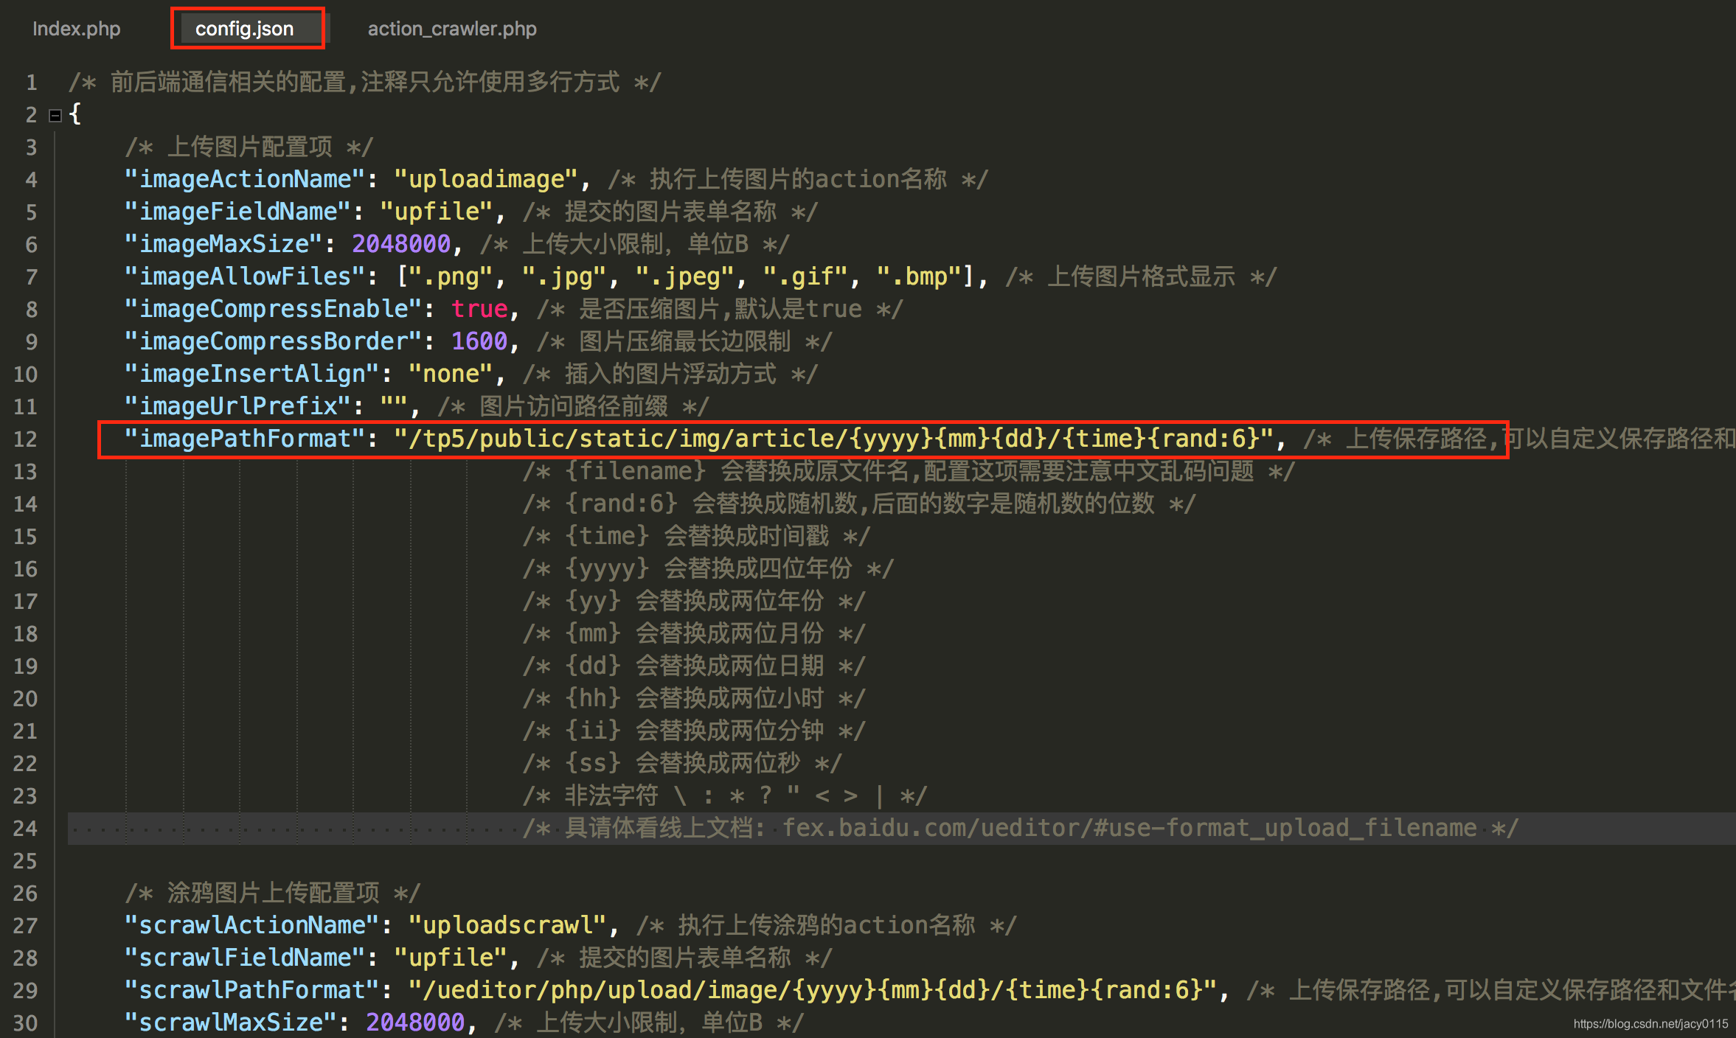This screenshot has width=1736, height=1038.
Task: Click the "imageActionName" key
Action: (245, 179)
